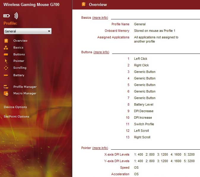The width and height of the screenshot is (200, 177).
Task: Click the Overview header clipboard icon
Action: (84, 4)
